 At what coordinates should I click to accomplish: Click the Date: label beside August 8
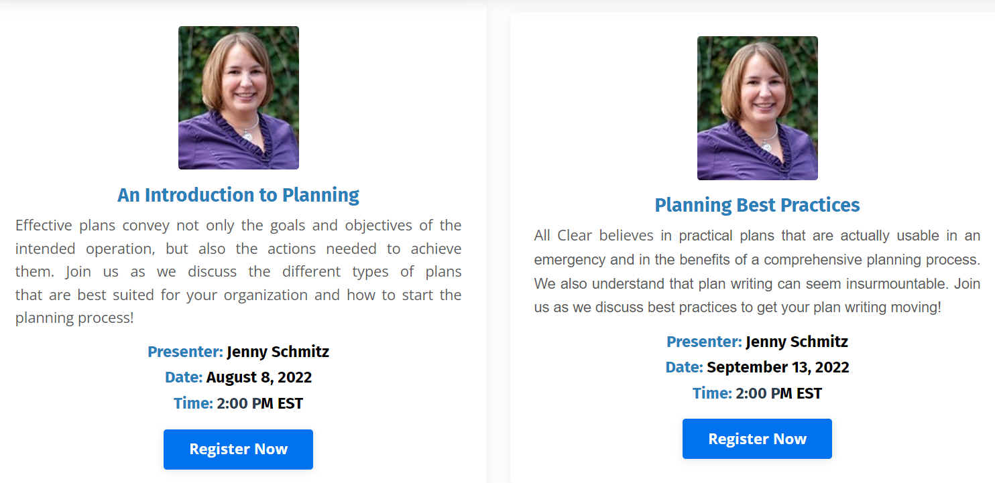tap(184, 377)
